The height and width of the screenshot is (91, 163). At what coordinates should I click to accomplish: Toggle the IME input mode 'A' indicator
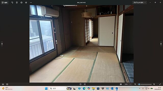pyautogui.click(x=143, y=88)
